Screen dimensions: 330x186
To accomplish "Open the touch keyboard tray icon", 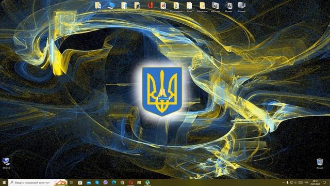I will click(x=301, y=182).
